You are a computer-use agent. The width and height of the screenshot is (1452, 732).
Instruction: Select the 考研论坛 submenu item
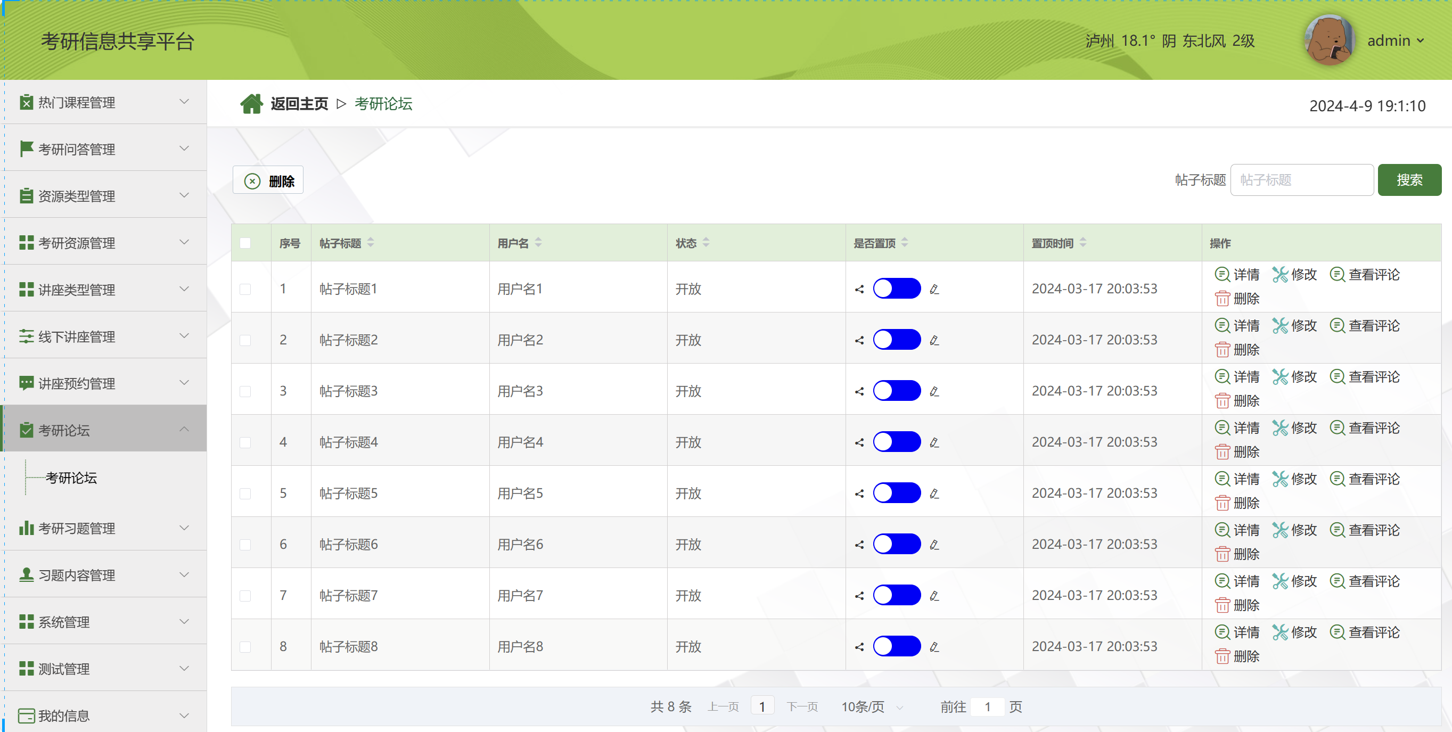tap(71, 478)
